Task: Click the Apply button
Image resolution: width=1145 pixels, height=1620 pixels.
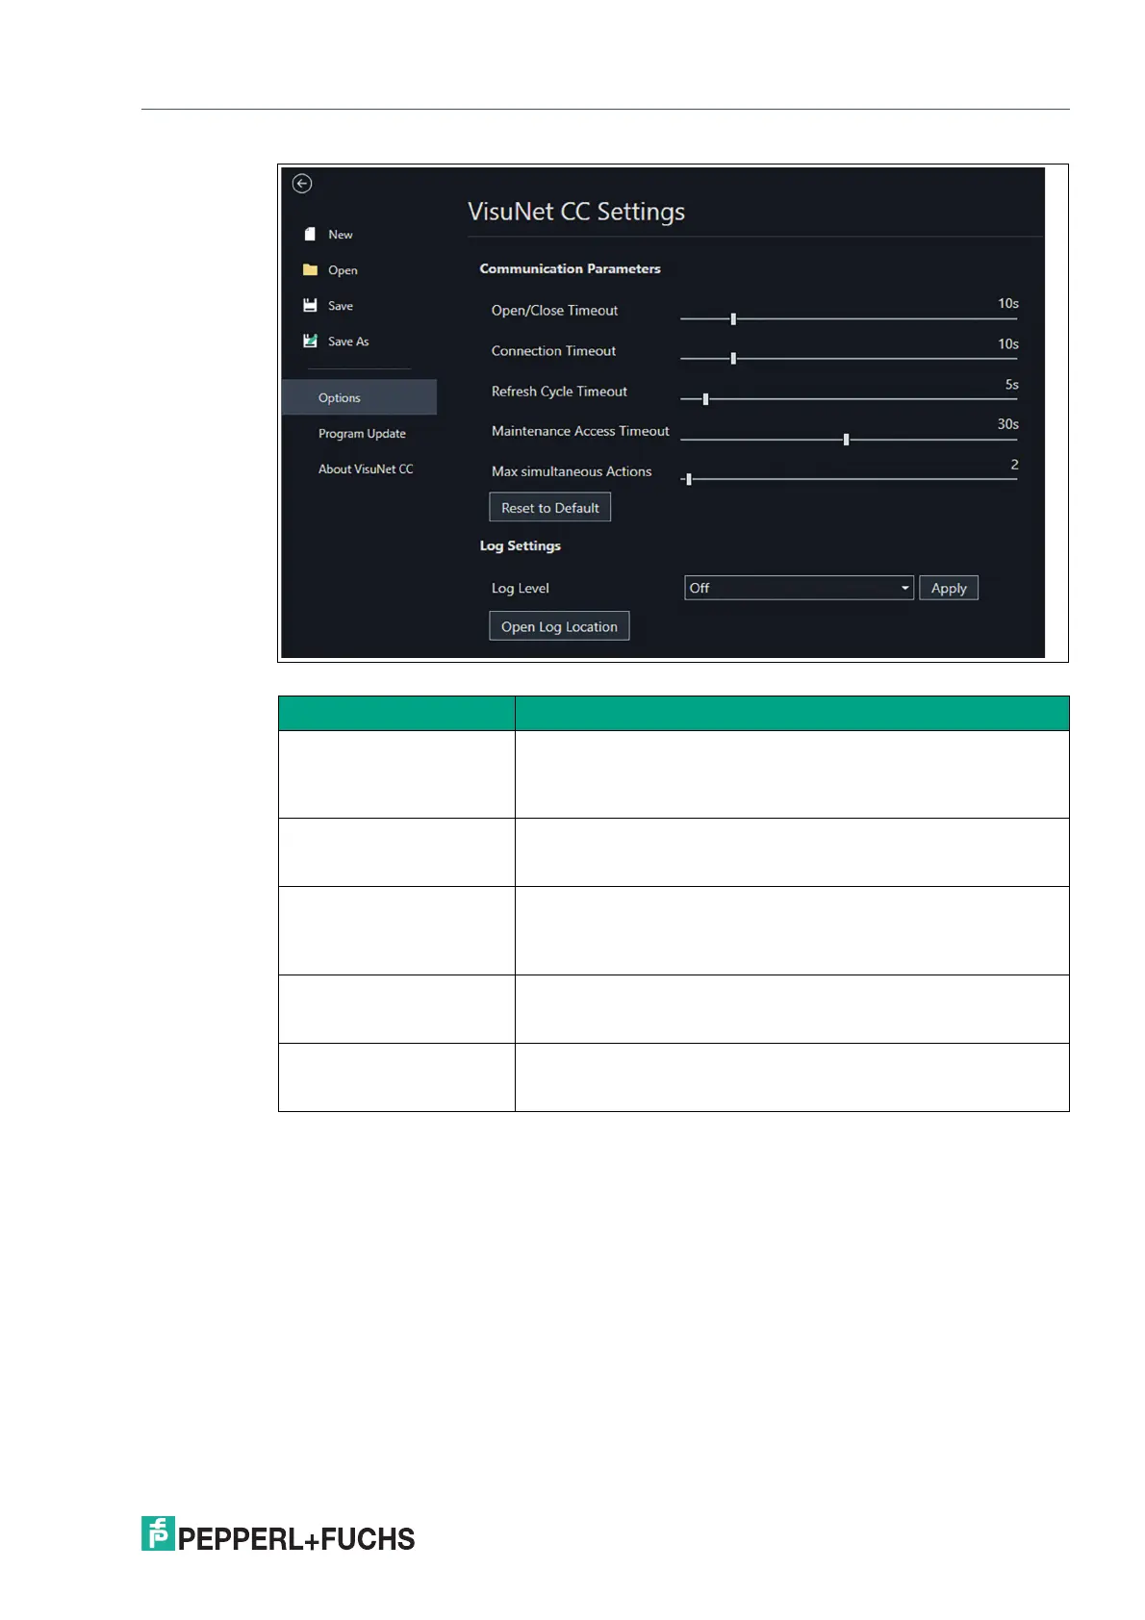Action: (x=949, y=588)
